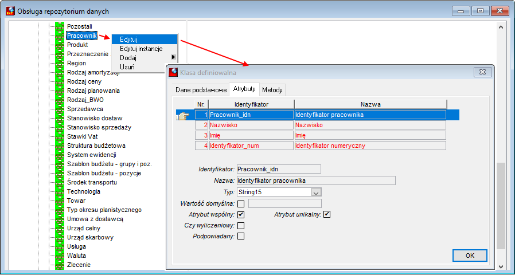Uncheck the Atrybut wspólny checkbox
The height and width of the screenshot is (275, 515).
(241, 215)
